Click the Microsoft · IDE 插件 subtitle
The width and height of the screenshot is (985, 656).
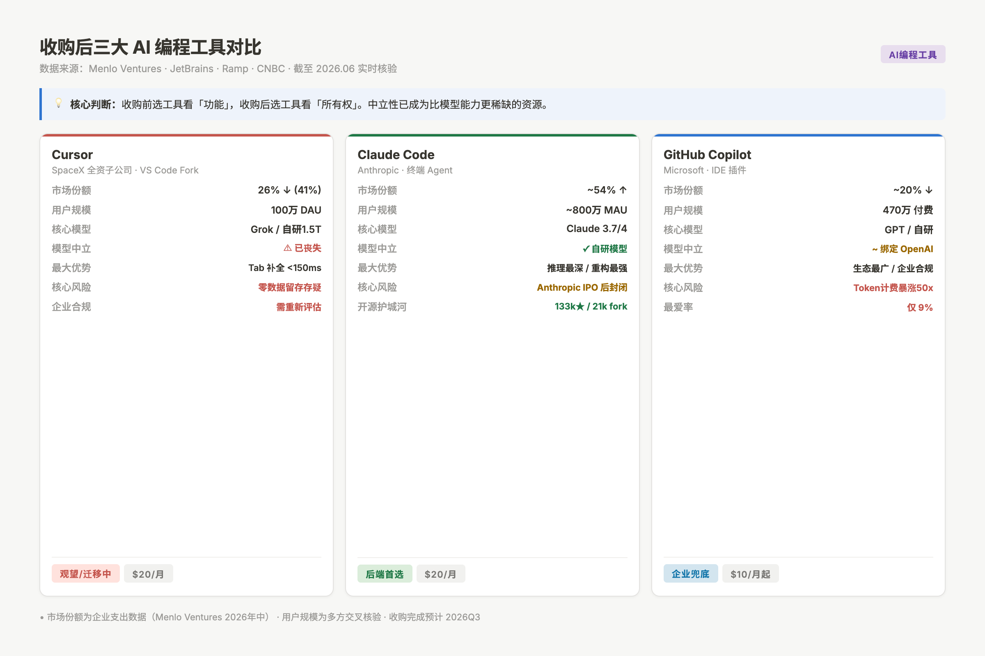[705, 170]
